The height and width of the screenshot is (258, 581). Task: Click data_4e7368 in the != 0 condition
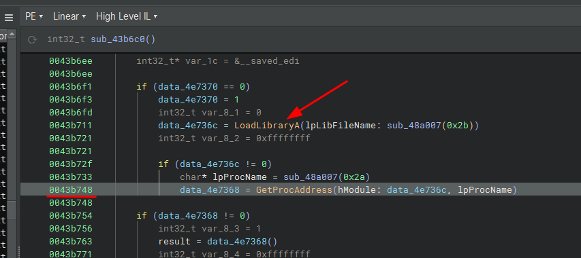click(188, 215)
